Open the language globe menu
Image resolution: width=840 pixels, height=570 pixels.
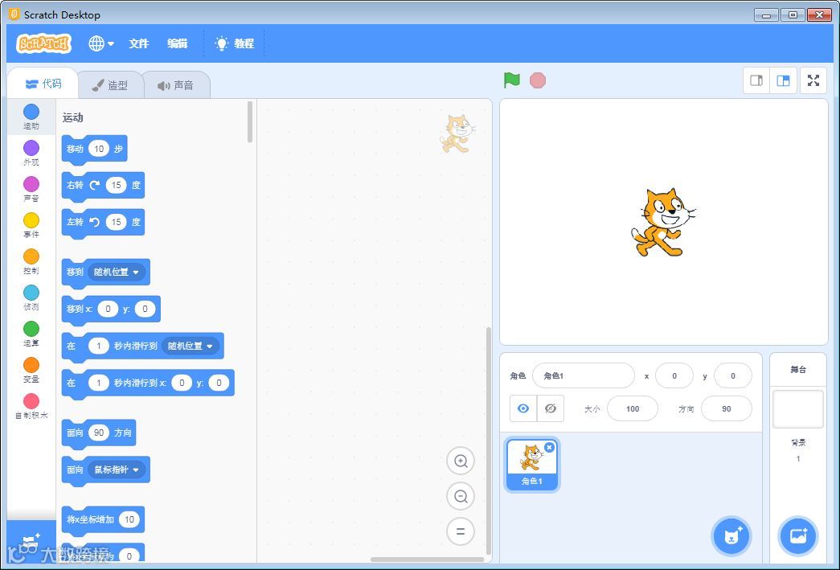(x=101, y=43)
